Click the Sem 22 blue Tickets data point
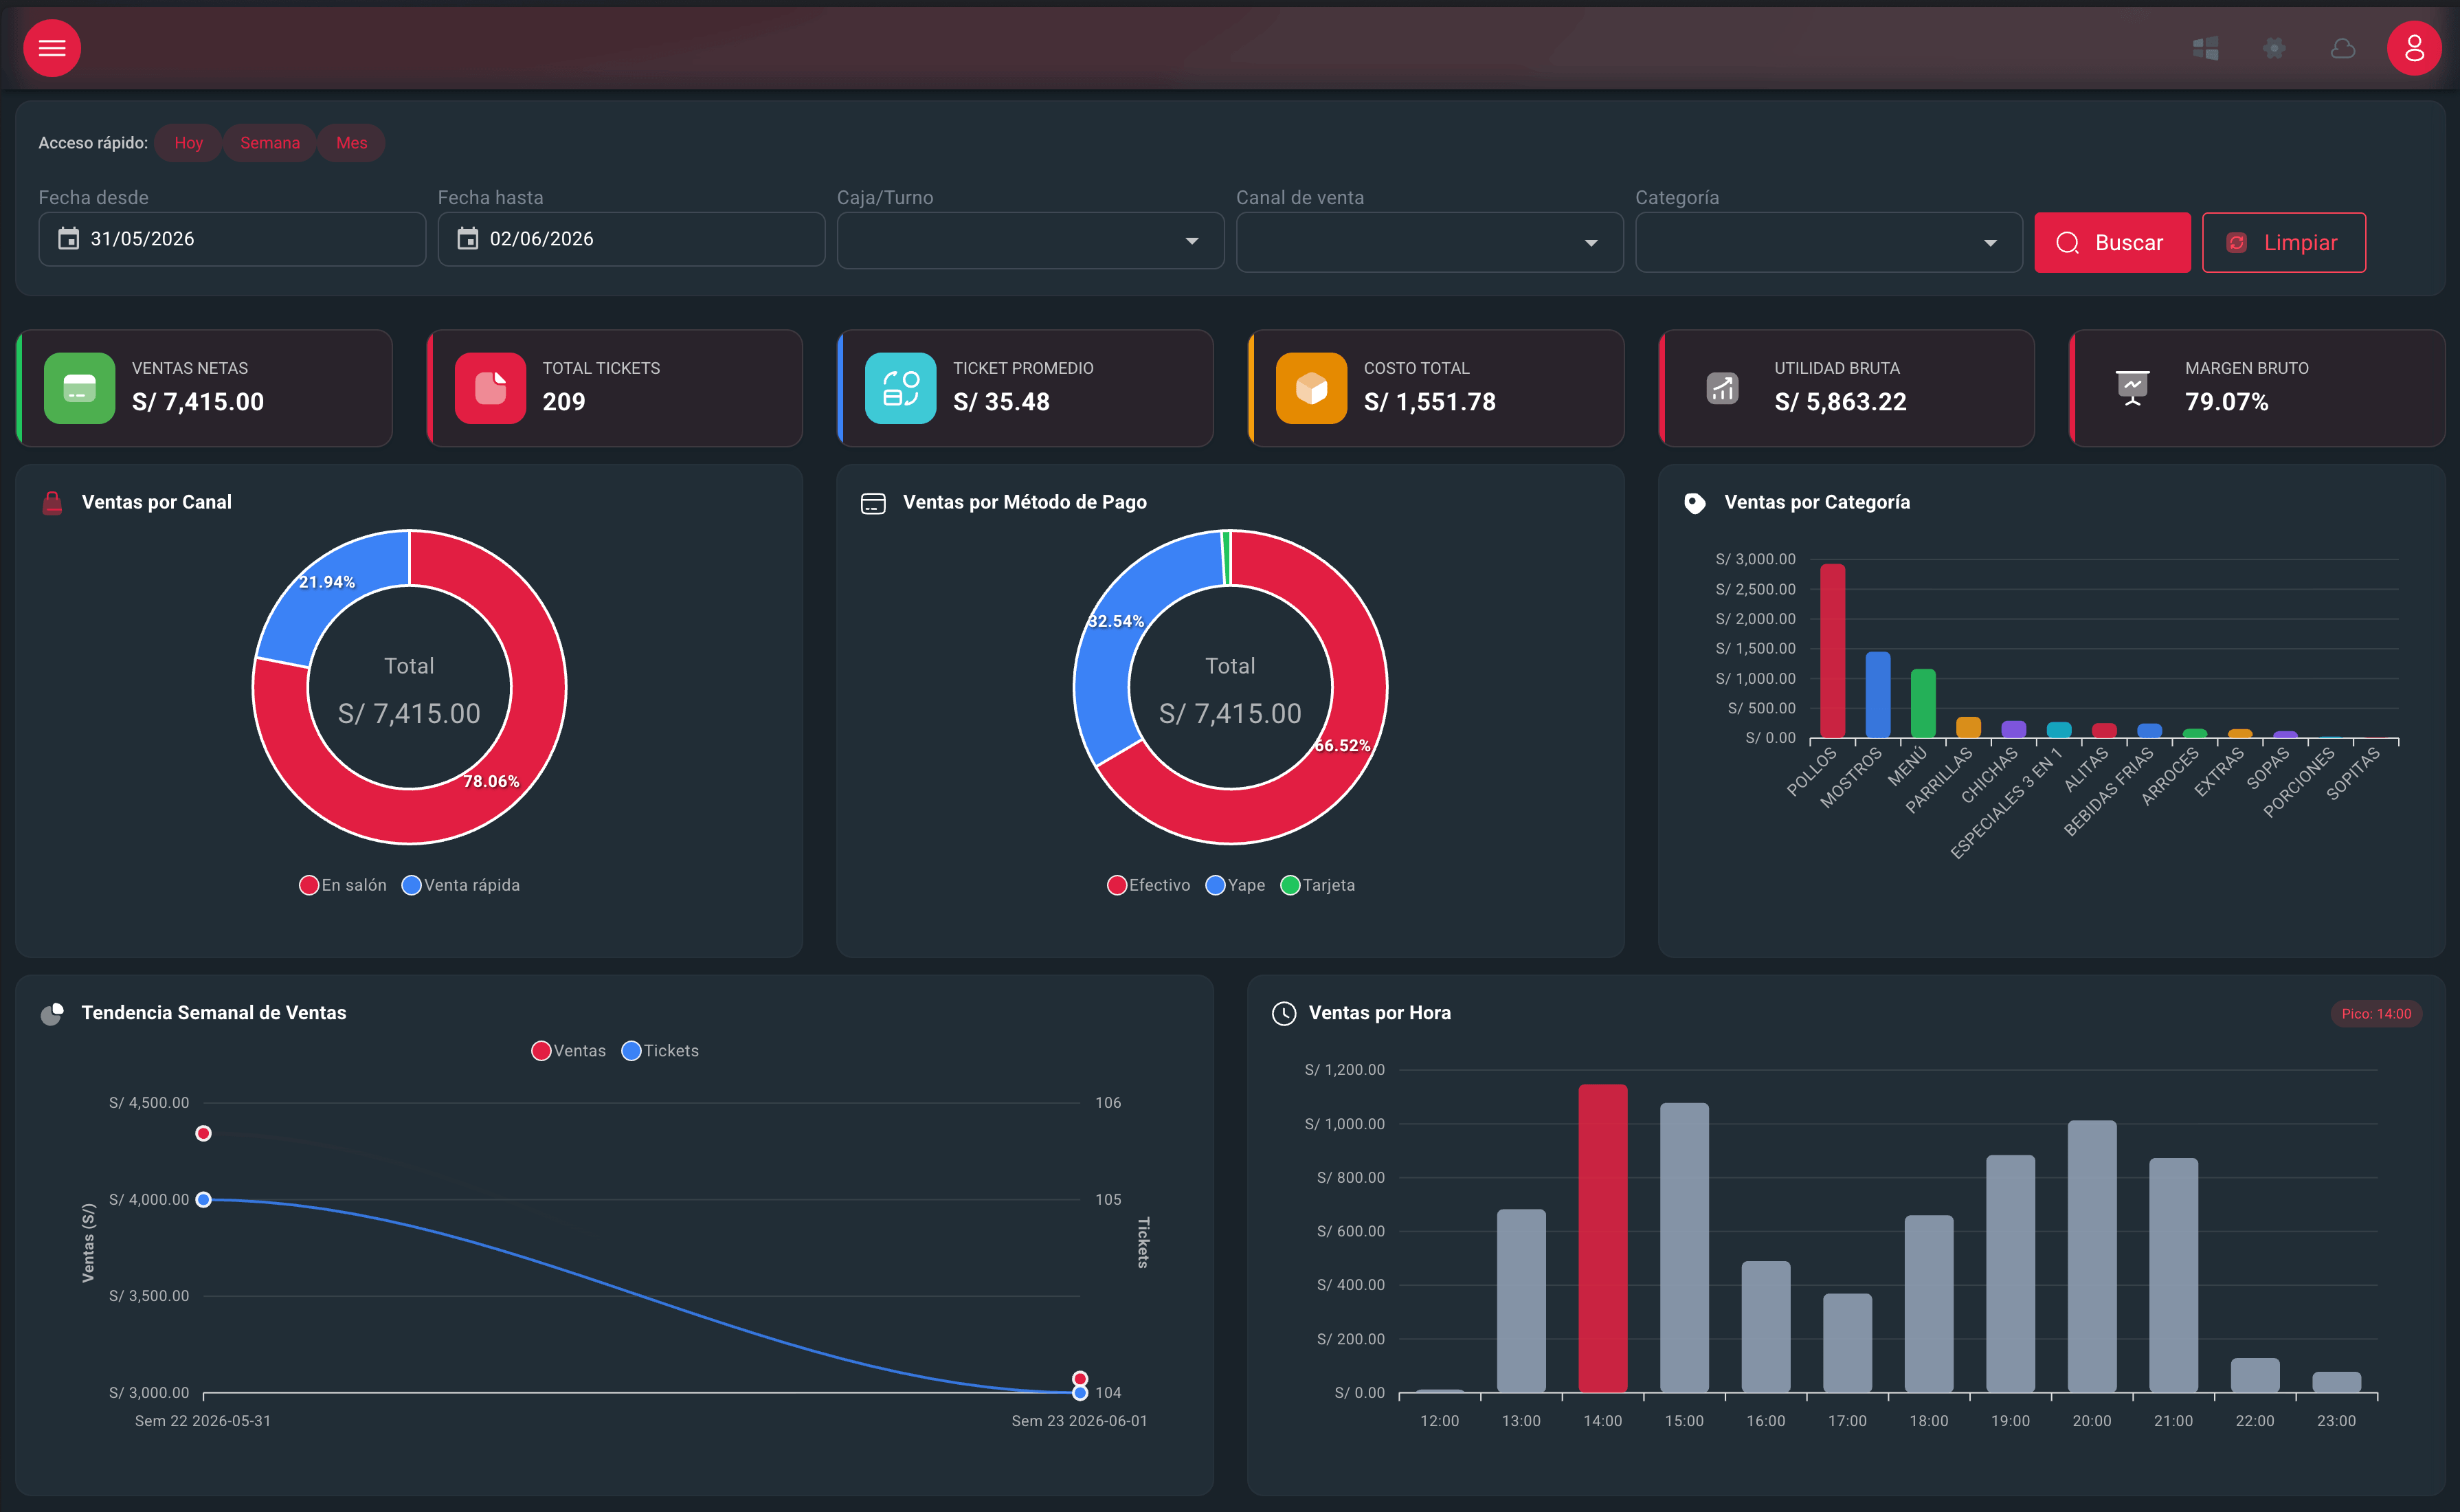Image resolution: width=2460 pixels, height=1512 pixels. [203, 1199]
